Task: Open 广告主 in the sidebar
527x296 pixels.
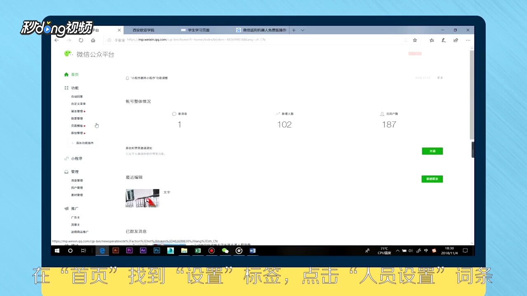Action: [75, 217]
